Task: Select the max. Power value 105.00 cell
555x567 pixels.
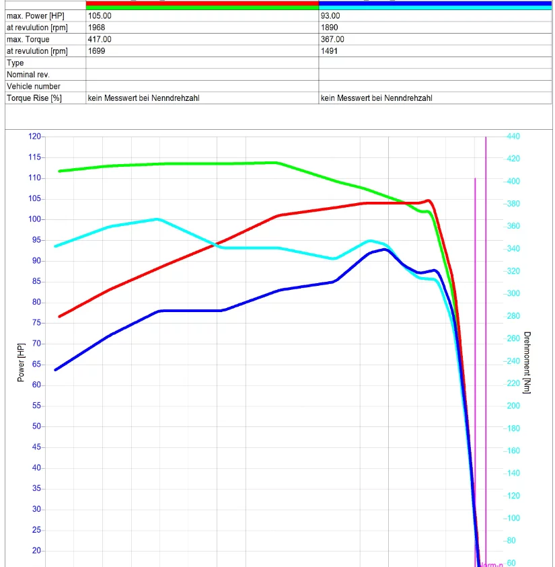Action: tap(202, 16)
